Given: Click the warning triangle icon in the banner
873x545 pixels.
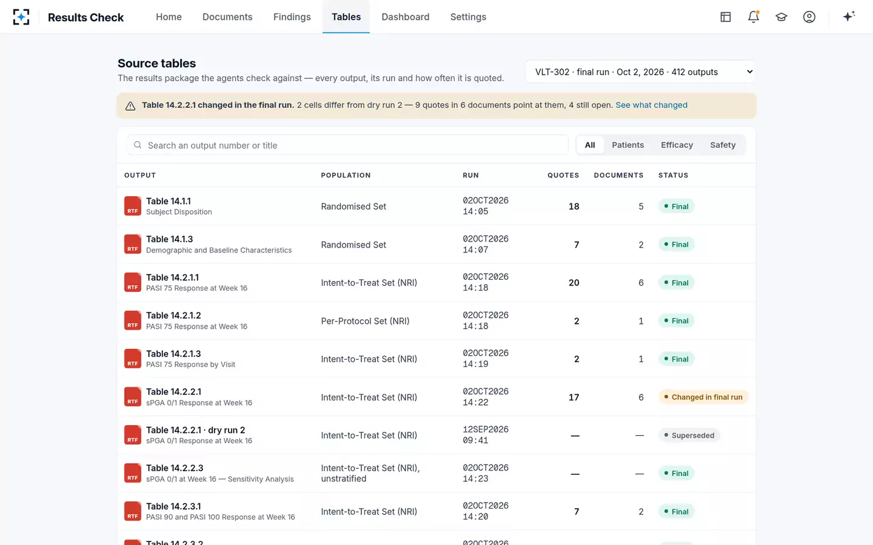Looking at the screenshot, I should pos(130,106).
